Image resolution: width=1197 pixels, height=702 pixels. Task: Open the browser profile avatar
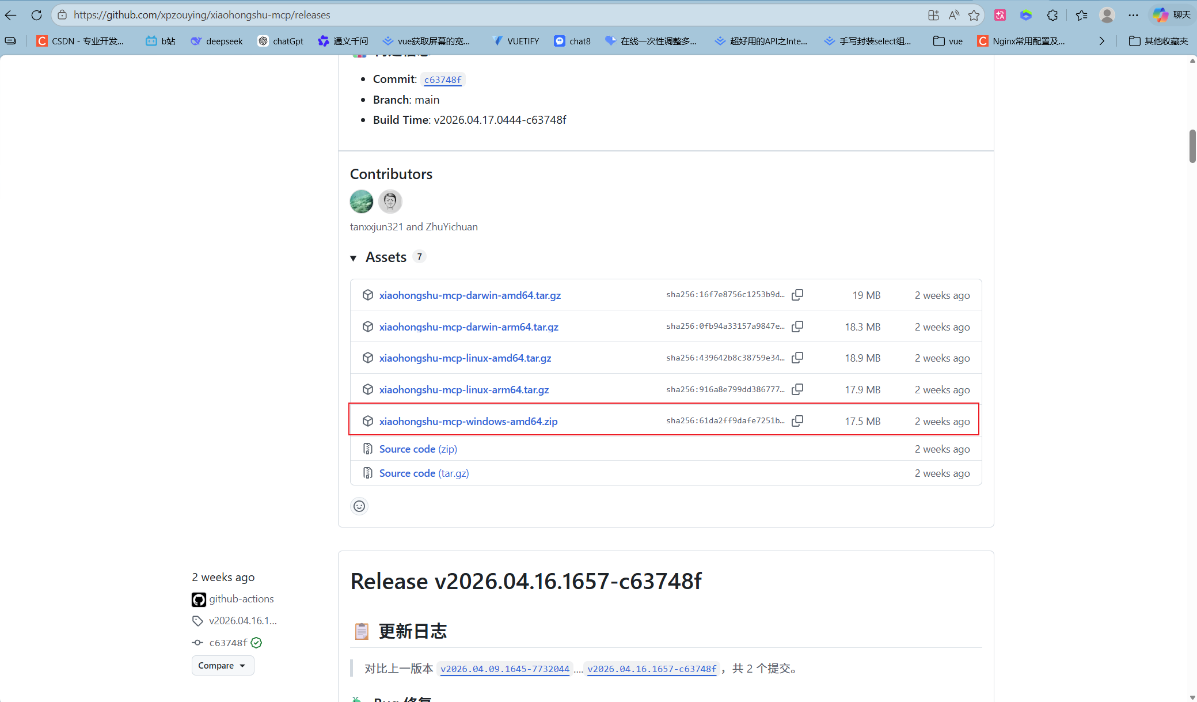click(1107, 15)
